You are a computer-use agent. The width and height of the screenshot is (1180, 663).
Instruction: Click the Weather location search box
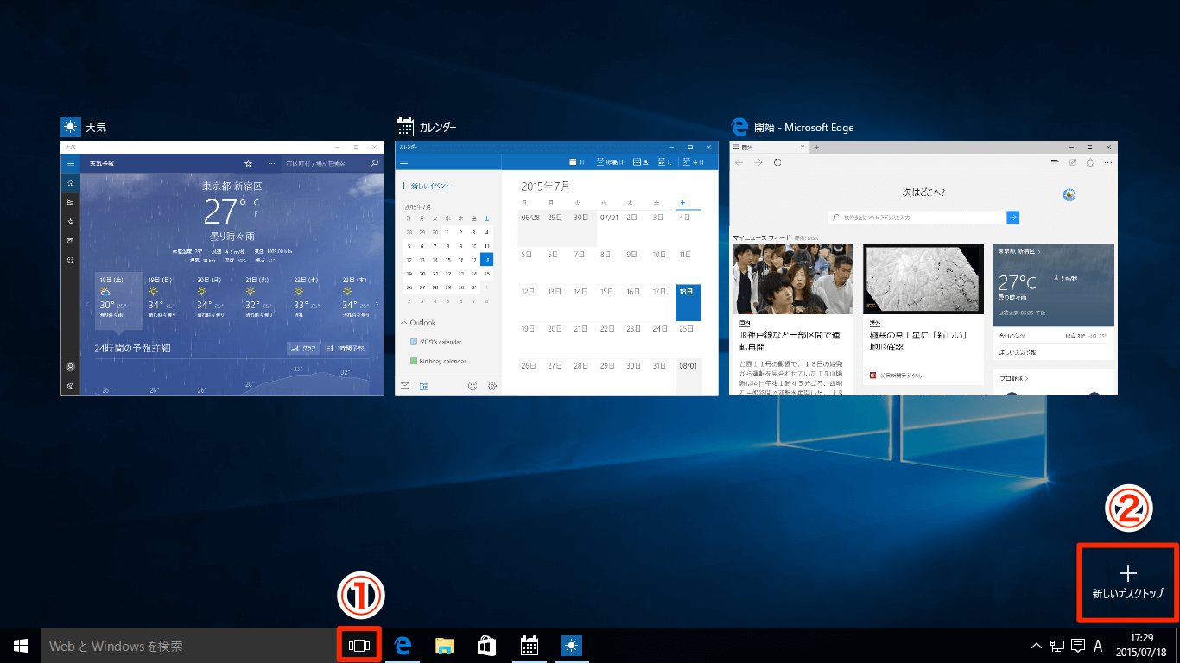(333, 163)
